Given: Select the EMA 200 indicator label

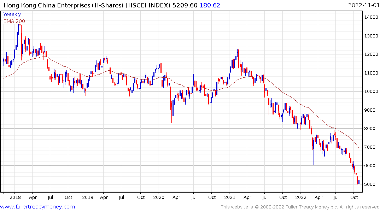Looking at the screenshot, I should [x=14, y=21].
